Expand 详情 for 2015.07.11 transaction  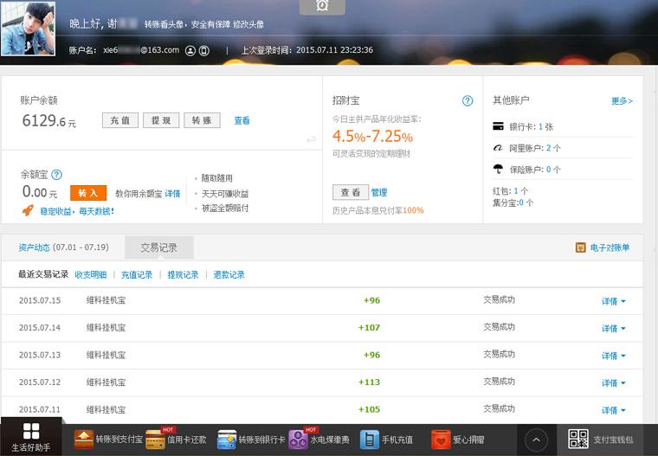614,410
